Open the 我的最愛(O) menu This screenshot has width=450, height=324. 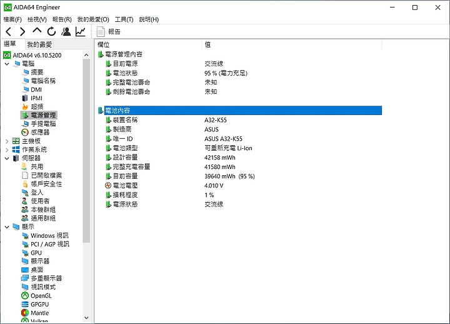coord(93,19)
